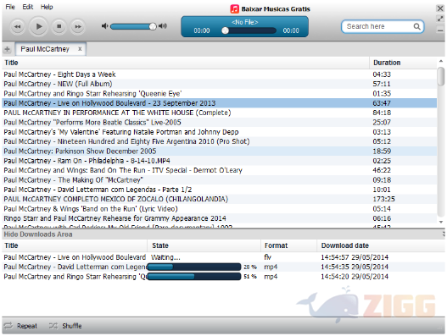Minimize the player window
The height and width of the screenshot is (336, 447).
click(x=440, y=30)
